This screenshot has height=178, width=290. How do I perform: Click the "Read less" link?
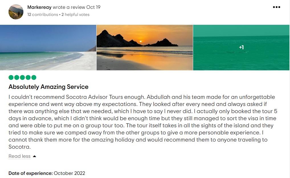(x=19, y=156)
